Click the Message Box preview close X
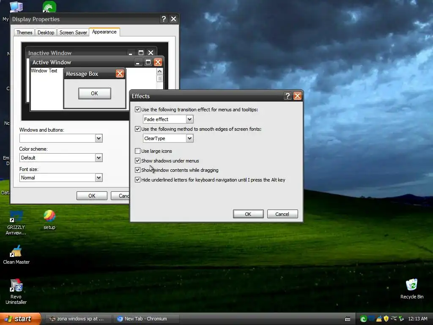The image size is (433, 325). point(120,74)
